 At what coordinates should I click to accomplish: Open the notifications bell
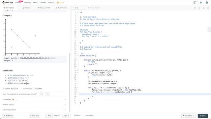click(x=201, y=3)
